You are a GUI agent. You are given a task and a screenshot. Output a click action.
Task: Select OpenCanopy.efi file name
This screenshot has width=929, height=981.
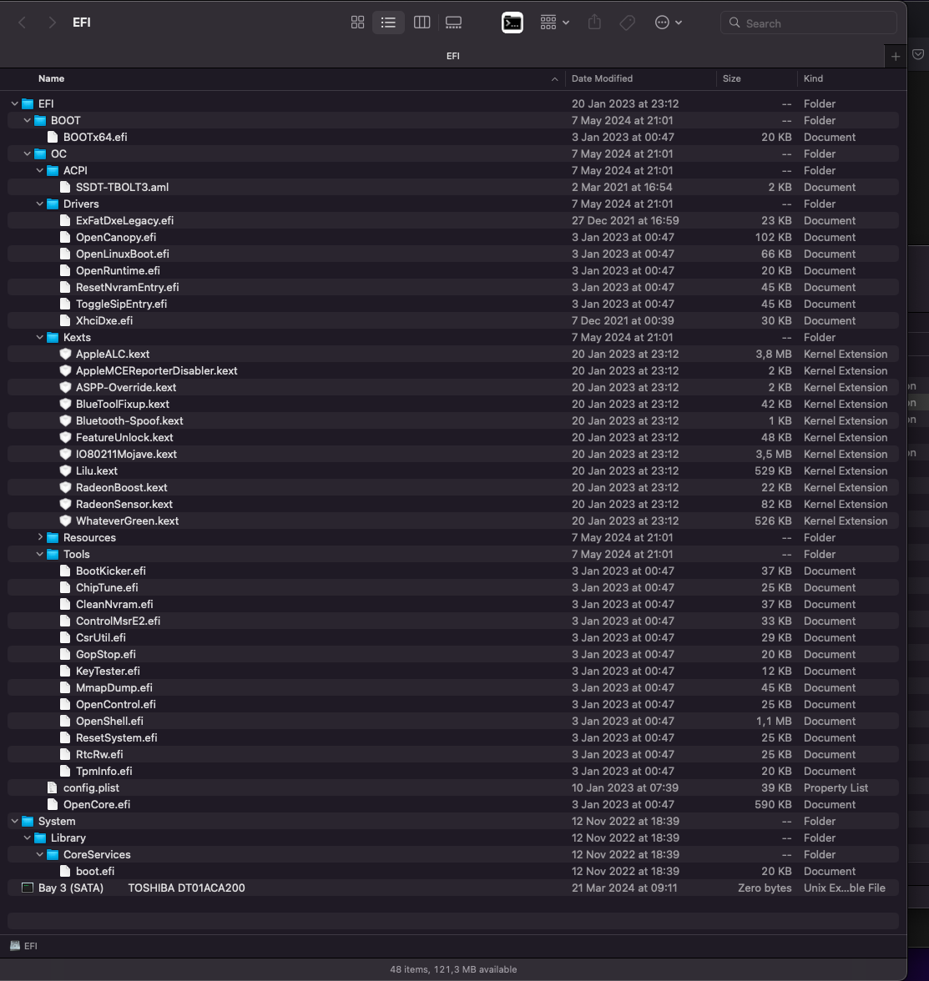tap(116, 237)
